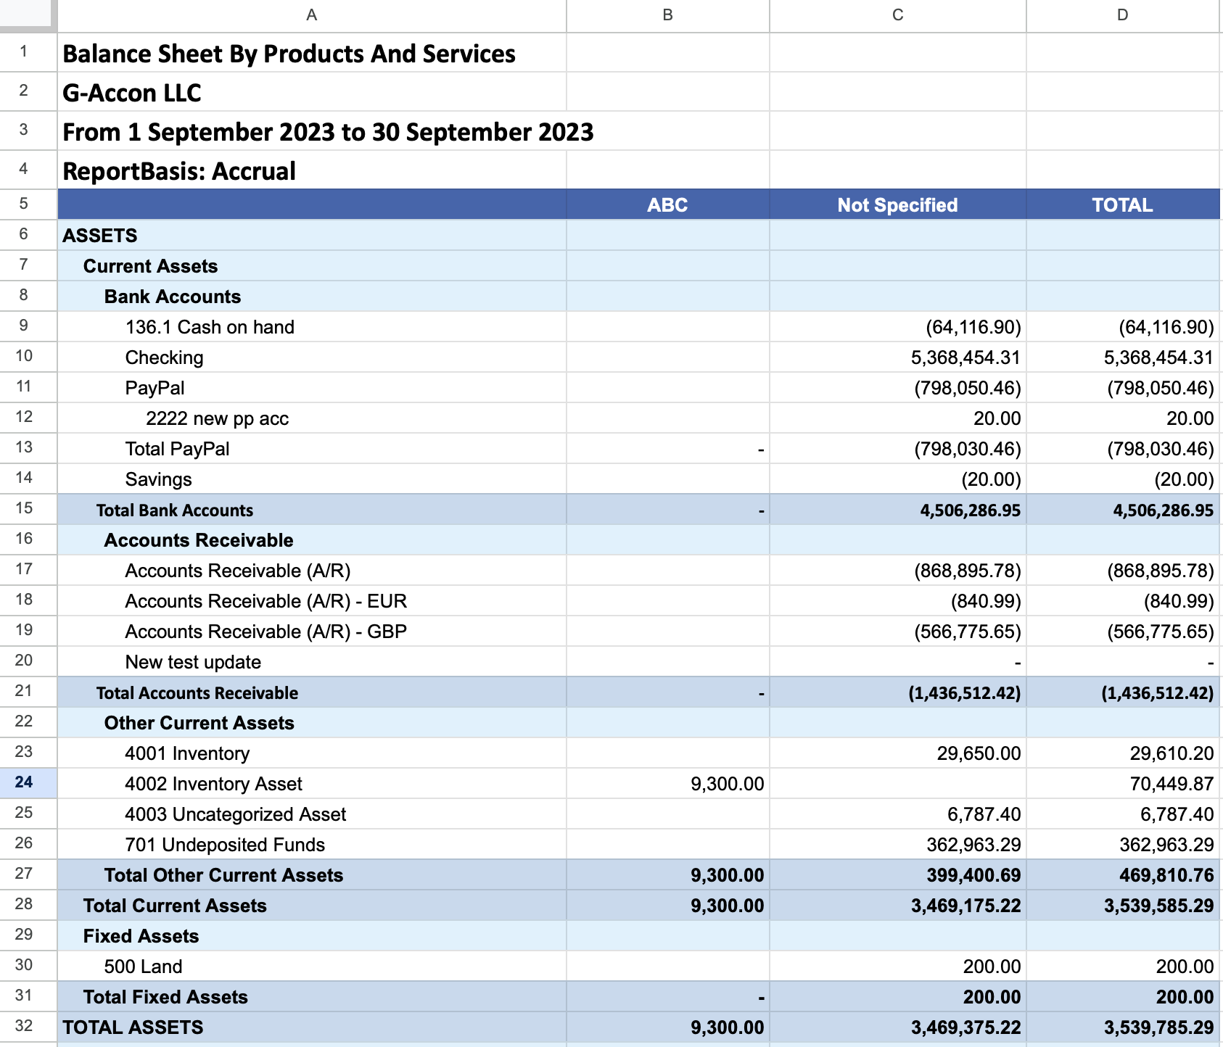Viewport: 1223px width, 1047px height.
Task: Select the date range cell 'From 1 September 2023'
Action: [312, 131]
